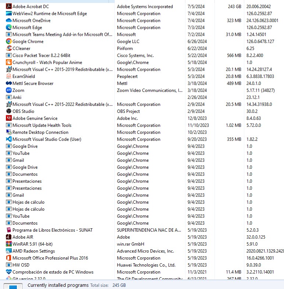
Task: Click publisher Huawei Technologies Co., Ltd.
Action: coord(146,265)
